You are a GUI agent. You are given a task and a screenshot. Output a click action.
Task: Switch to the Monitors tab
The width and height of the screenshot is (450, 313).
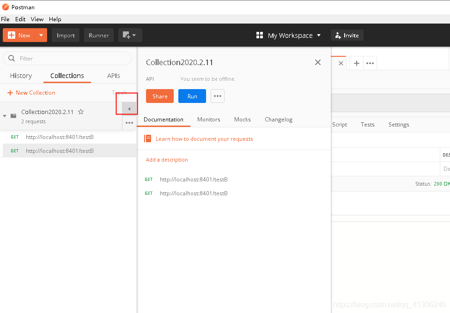pyautogui.click(x=209, y=120)
